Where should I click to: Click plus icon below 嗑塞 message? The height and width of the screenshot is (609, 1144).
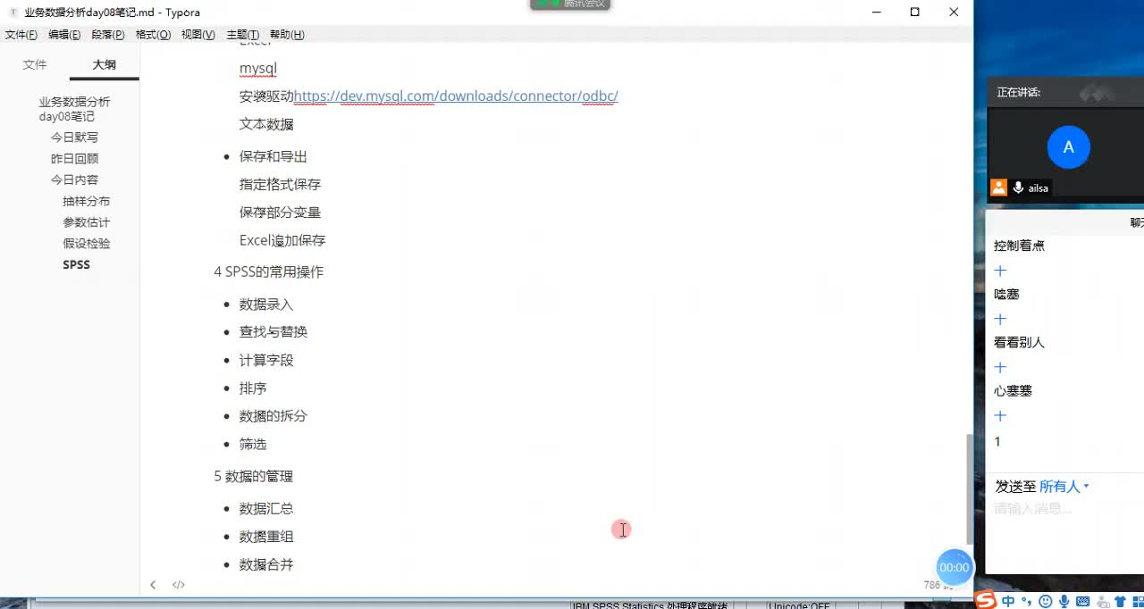[1000, 319]
